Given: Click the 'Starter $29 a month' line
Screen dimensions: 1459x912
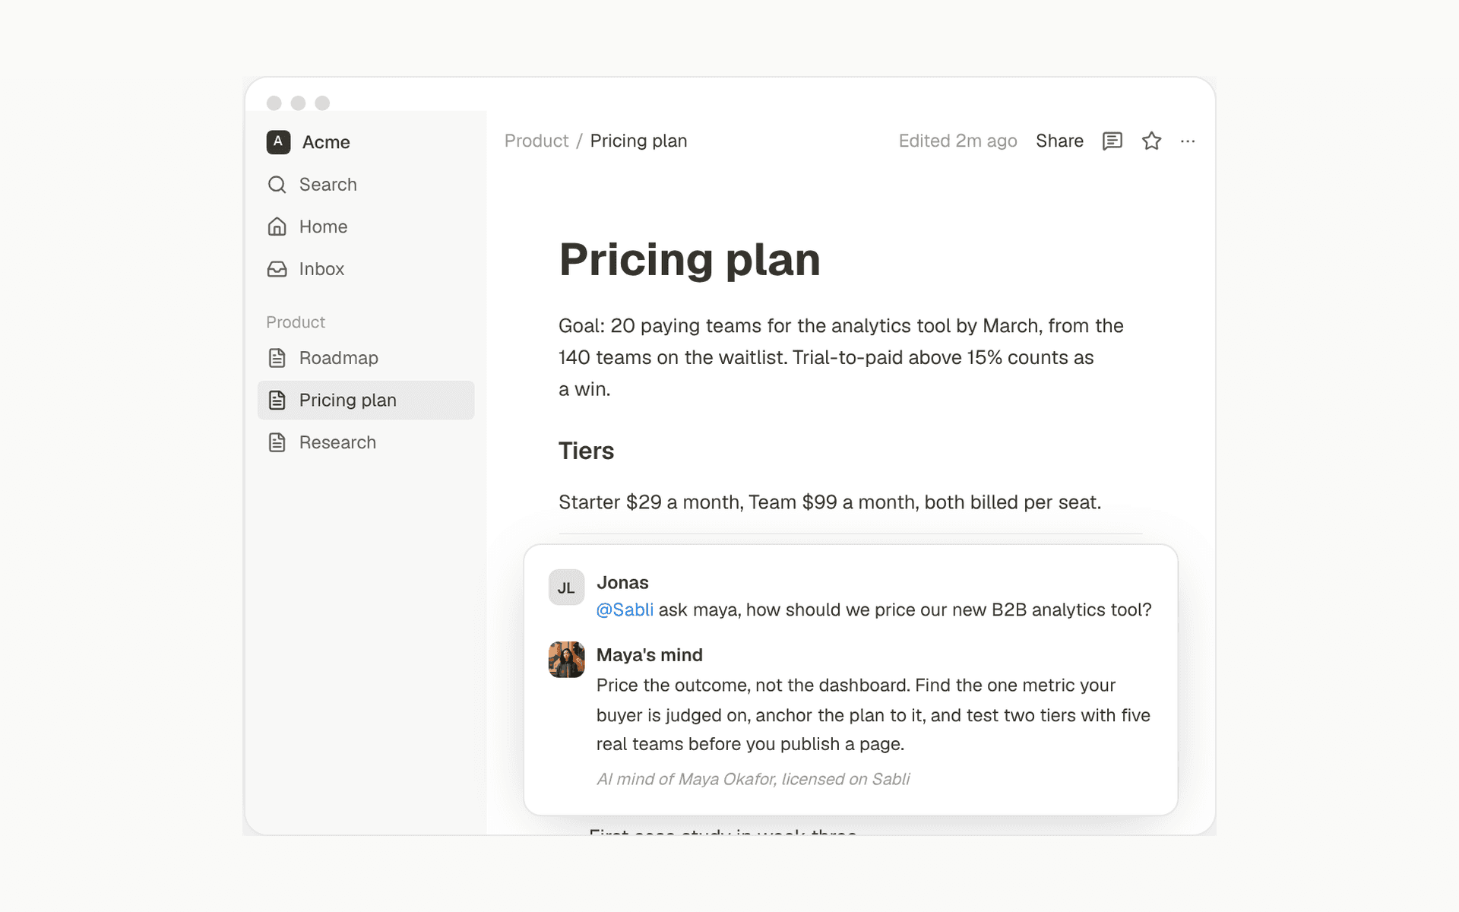Looking at the screenshot, I should tap(830, 502).
